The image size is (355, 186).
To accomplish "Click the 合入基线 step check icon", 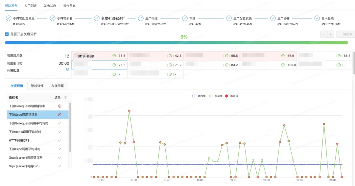I will click(317, 18).
